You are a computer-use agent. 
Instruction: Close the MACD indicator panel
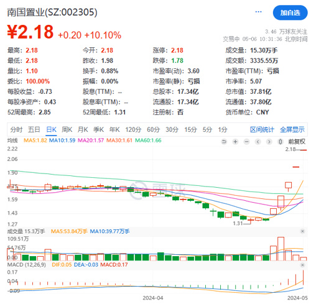[x=302, y=265]
